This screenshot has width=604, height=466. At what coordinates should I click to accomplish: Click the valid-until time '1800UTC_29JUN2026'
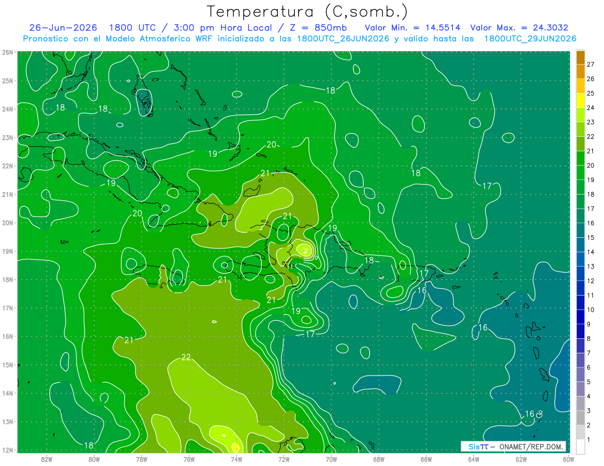[x=530, y=39]
